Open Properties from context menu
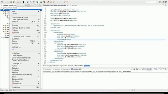Viewport: 168px width, 94px height. [25, 87]
